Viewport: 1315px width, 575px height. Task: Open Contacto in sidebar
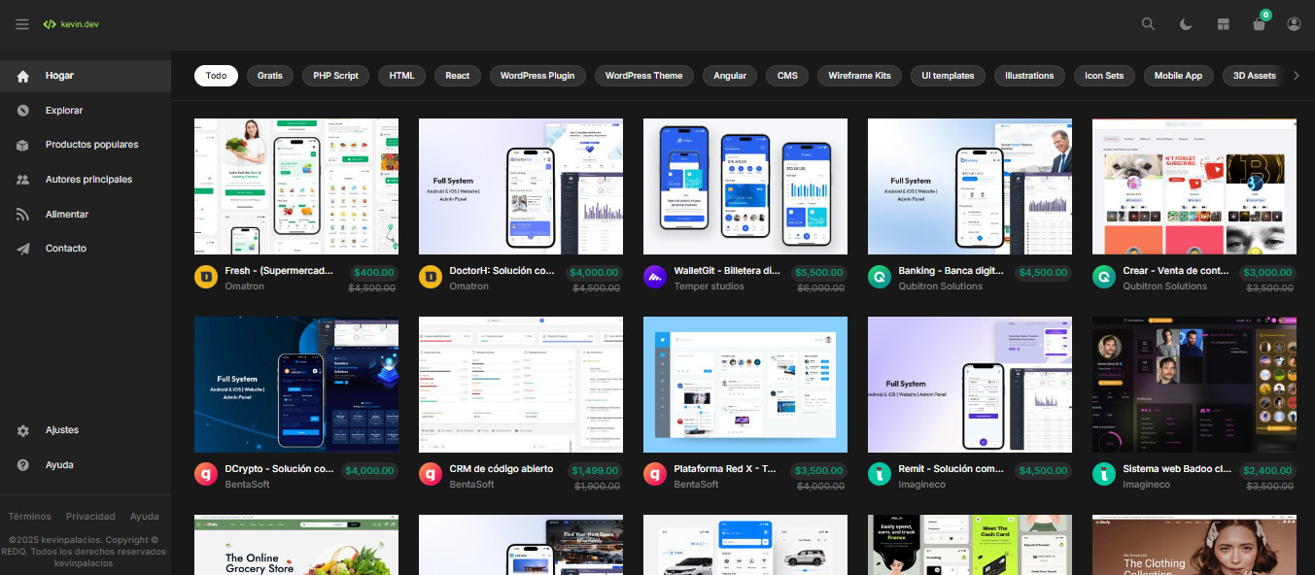coord(86,249)
